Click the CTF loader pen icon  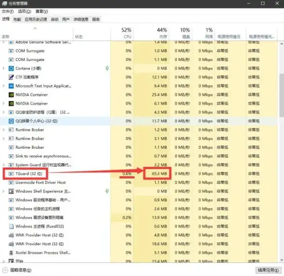11,77
